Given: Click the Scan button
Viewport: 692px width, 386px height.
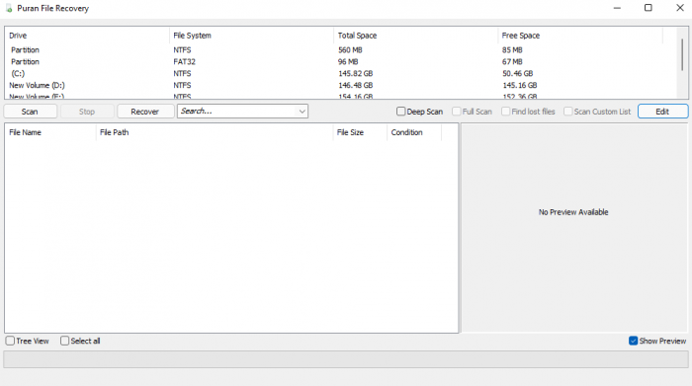Looking at the screenshot, I should [x=30, y=112].
